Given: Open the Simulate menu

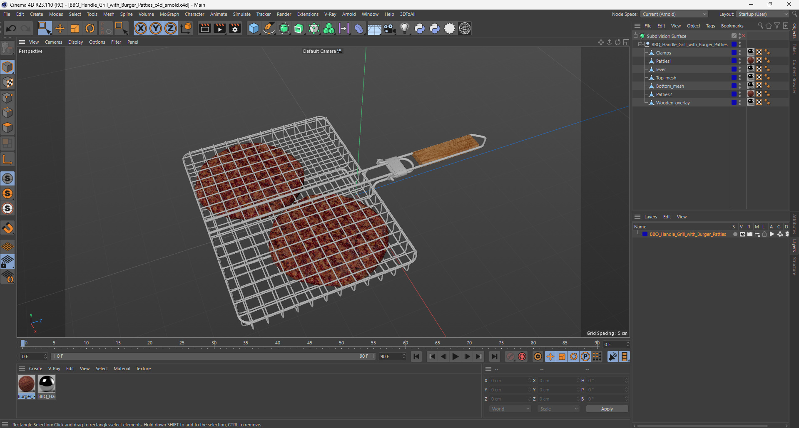Looking at the screenshot, I should click(x=241, y=14).
